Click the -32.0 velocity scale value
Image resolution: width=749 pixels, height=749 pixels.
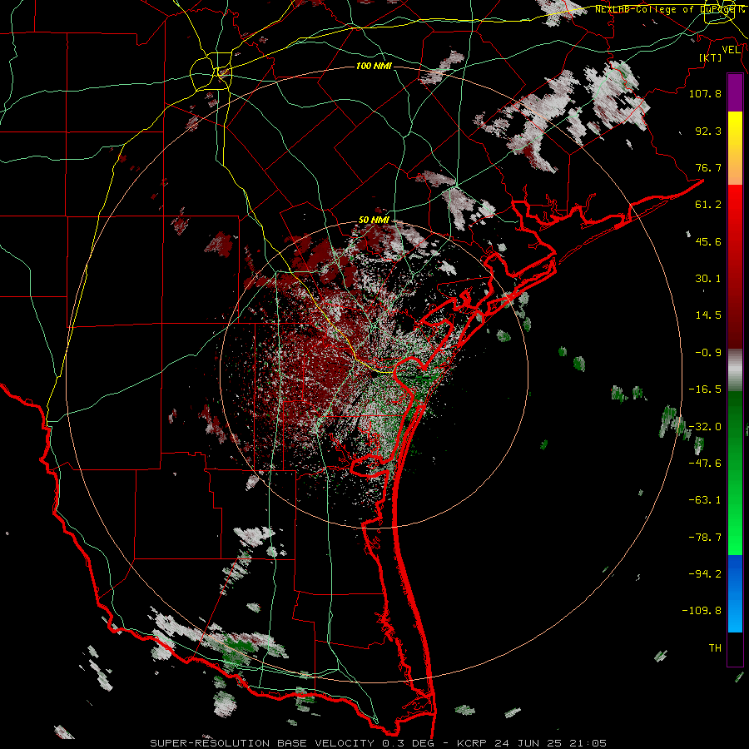pyautogui.click(x=705, y=427)
